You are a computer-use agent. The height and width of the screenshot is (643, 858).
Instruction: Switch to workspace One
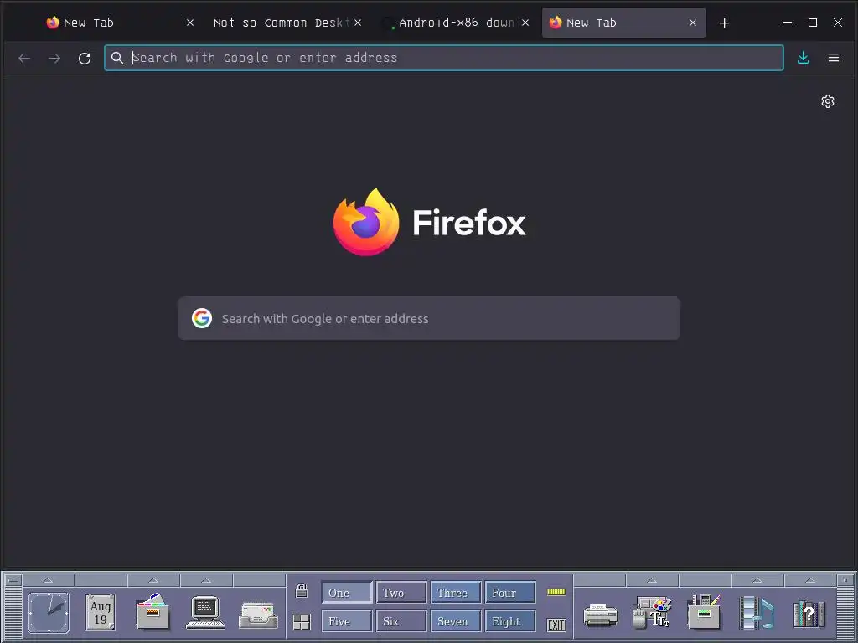347,593
